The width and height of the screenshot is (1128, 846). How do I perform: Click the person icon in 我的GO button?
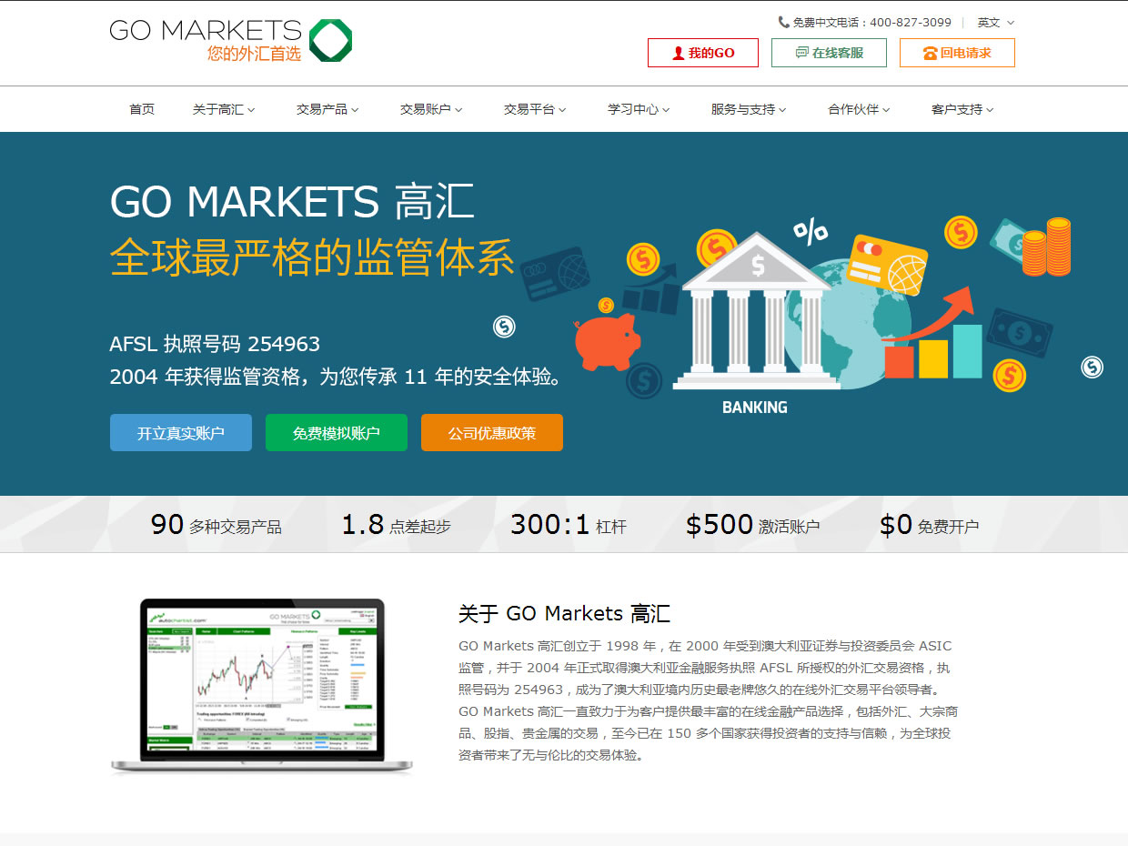point(678,53)
